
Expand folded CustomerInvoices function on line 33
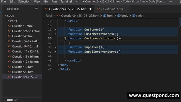click(55, 34)
